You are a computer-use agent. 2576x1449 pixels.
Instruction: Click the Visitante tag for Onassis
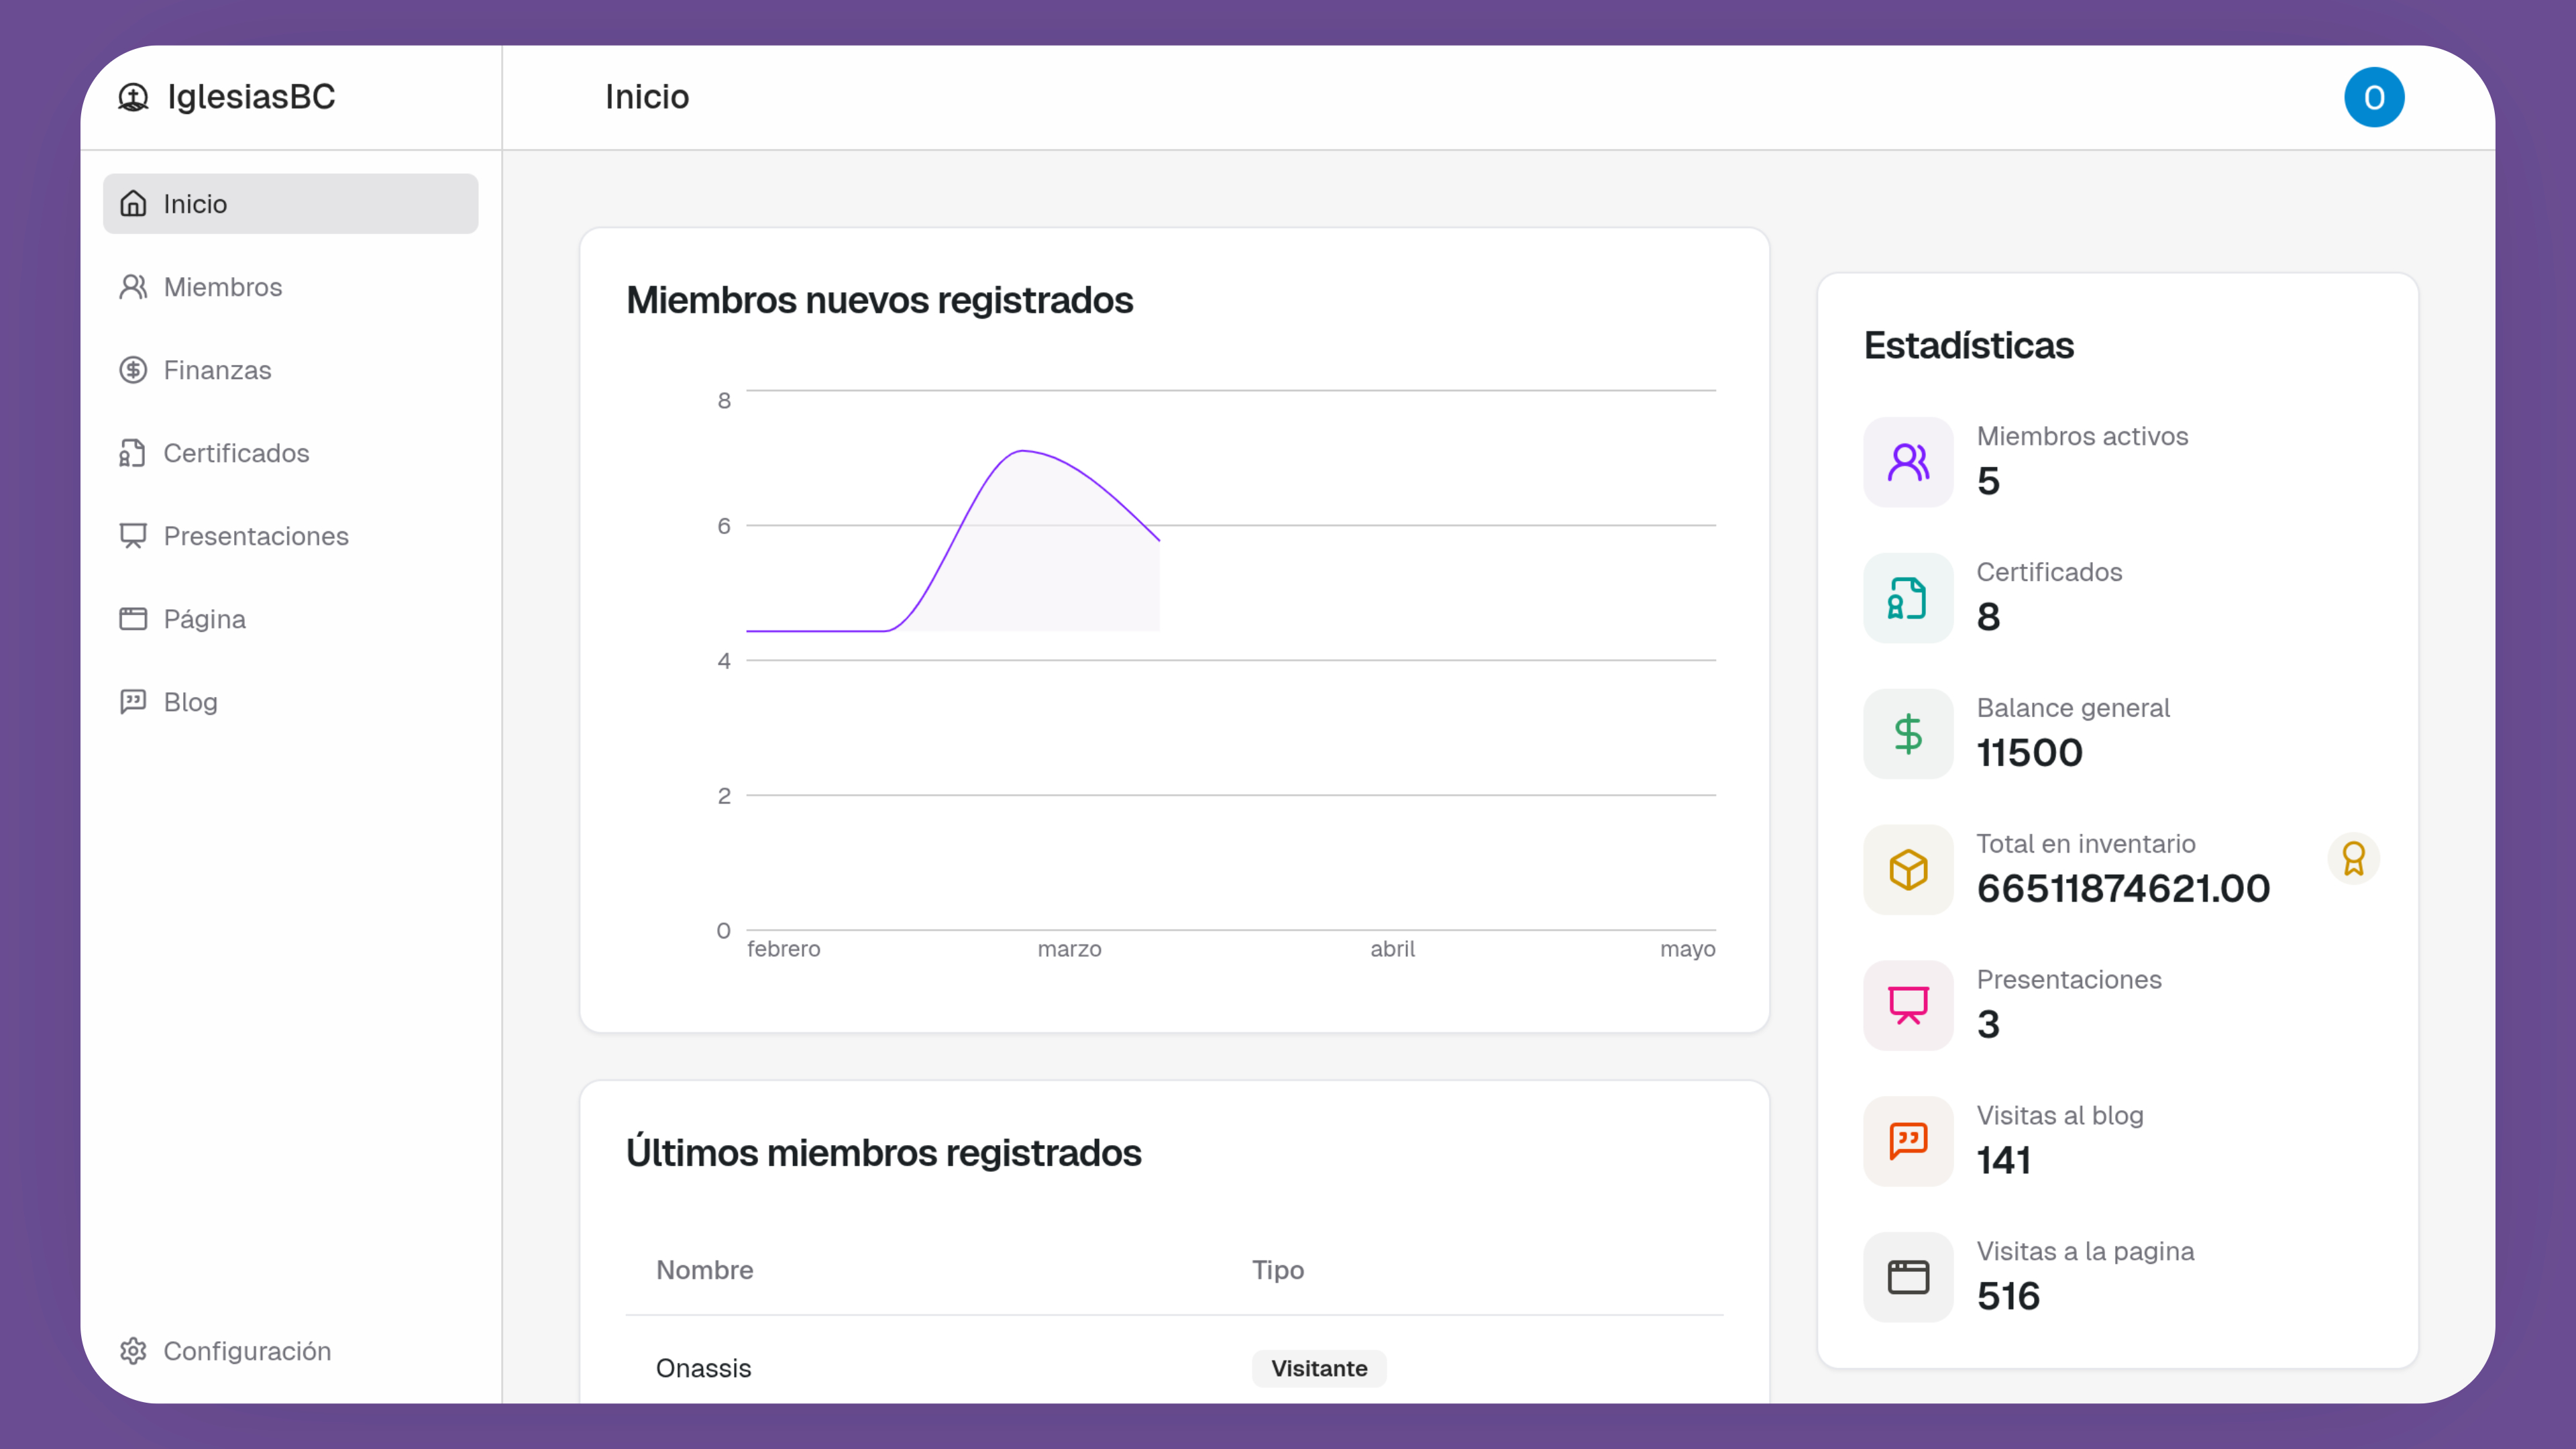click(x=1318, y=1368)
